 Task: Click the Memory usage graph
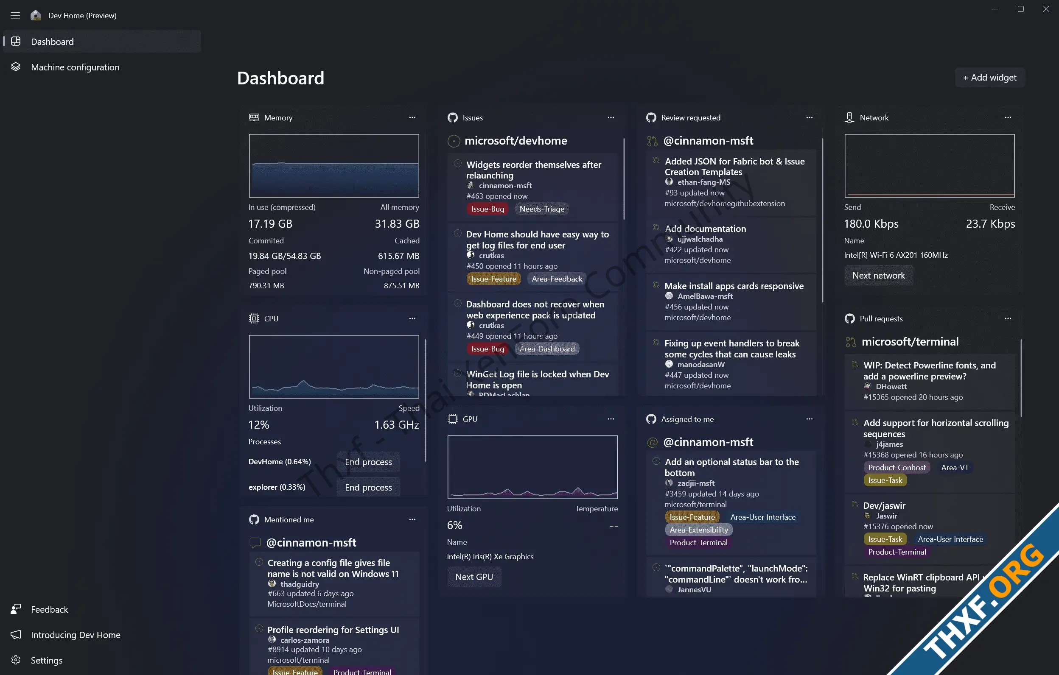[334, 166]
